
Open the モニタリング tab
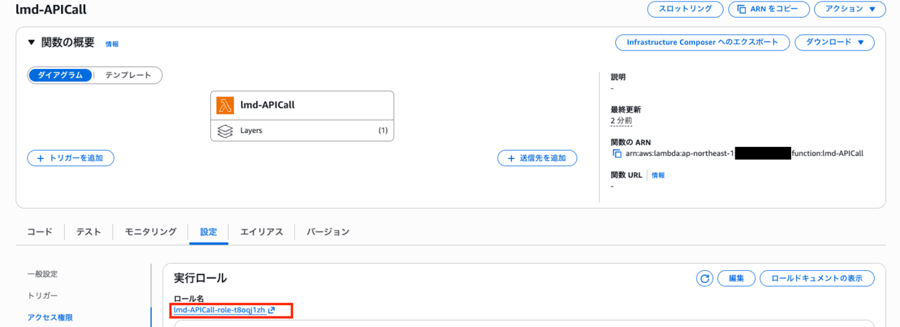point(150,231)
